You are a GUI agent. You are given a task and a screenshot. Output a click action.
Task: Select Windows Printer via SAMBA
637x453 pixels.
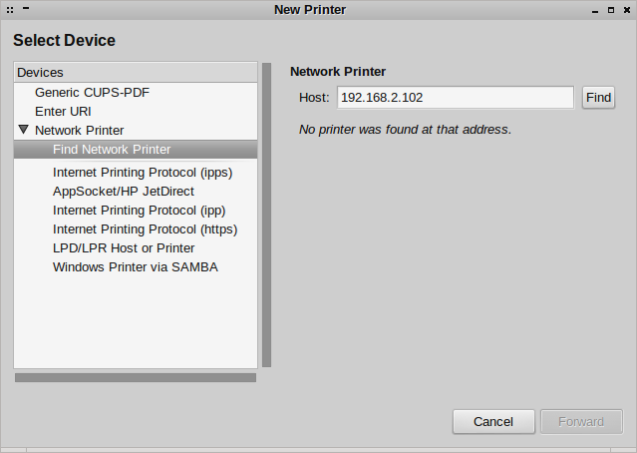(x=136, y=266)
